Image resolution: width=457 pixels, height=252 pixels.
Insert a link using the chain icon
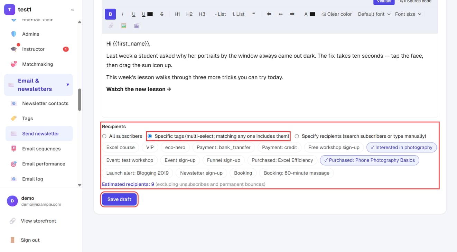111,26
